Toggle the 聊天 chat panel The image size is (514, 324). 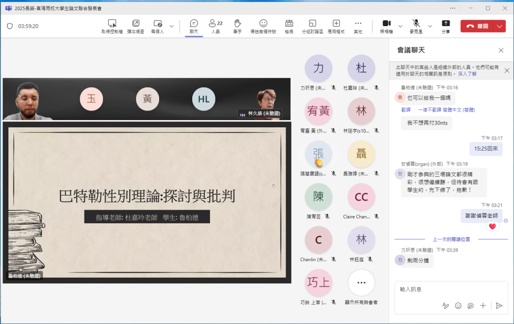coord(194,26)
